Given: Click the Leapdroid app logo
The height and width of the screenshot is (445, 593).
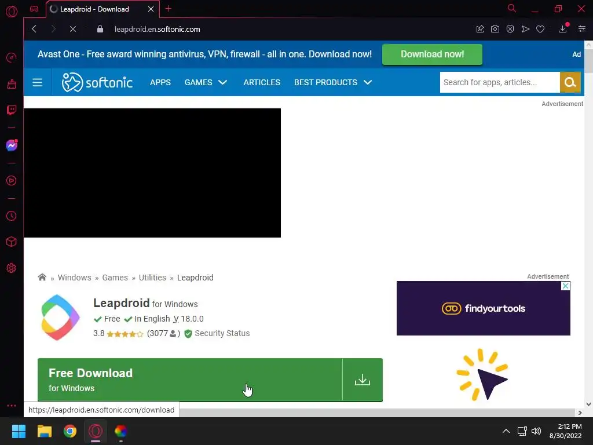Looking at the screenshot, I should point(60,318).
